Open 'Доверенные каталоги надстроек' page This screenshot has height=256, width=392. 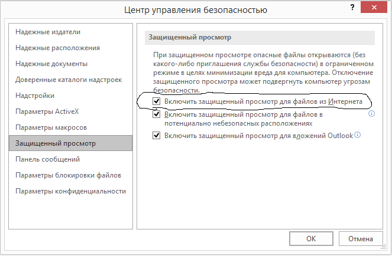68,80
